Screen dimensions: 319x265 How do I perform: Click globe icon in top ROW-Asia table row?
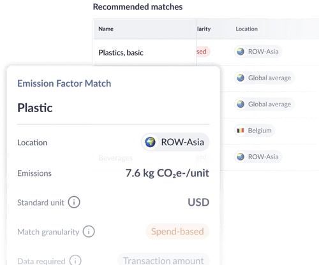[241, 52]
